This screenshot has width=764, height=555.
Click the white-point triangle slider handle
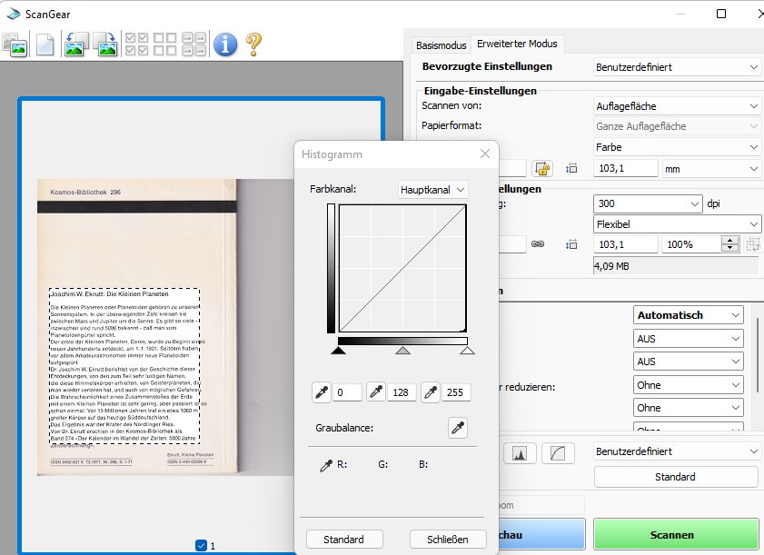click(467, 351)
